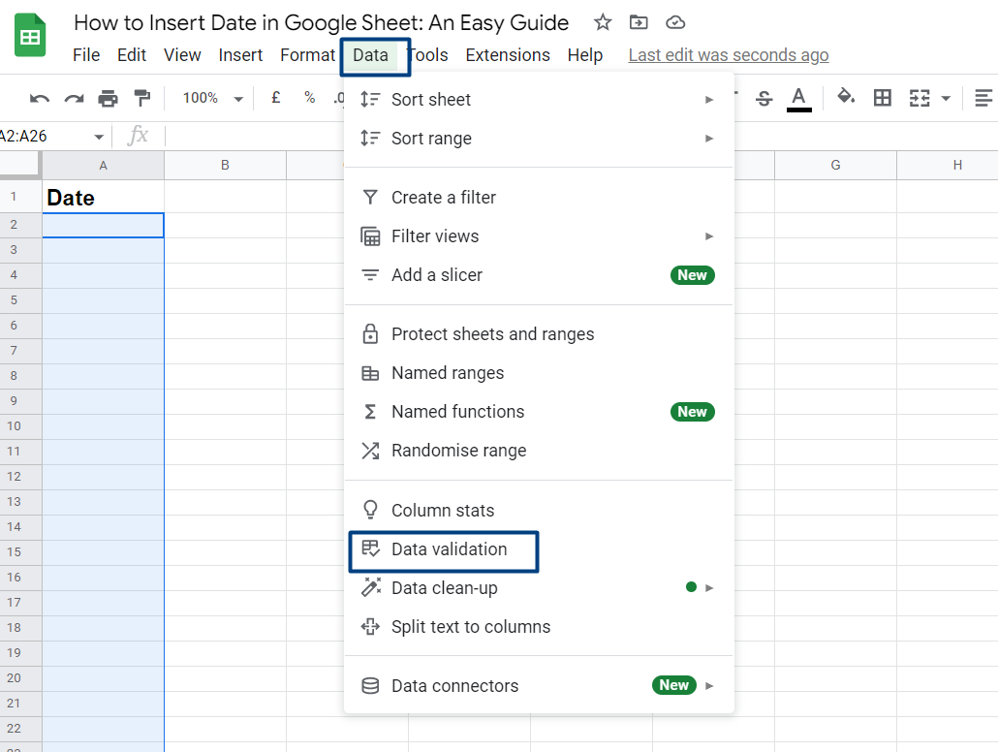Screen dimensions: 998x752
Task: Open Named ranges
Action: click(x=539, y=373)
